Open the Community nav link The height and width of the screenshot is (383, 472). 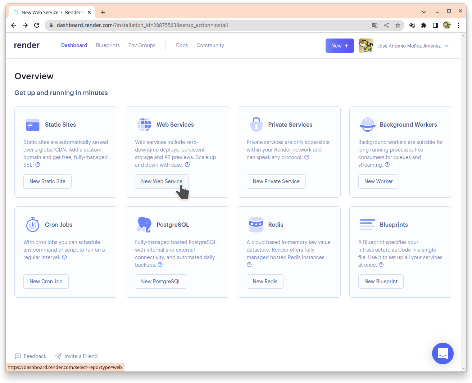[x=210, y=45]
